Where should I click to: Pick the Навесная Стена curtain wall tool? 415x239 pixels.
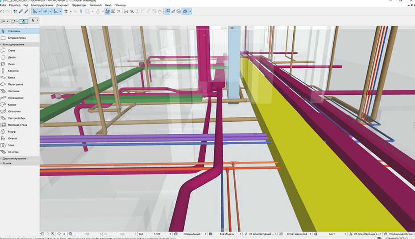pyautogui.click(x=17, y=125)
